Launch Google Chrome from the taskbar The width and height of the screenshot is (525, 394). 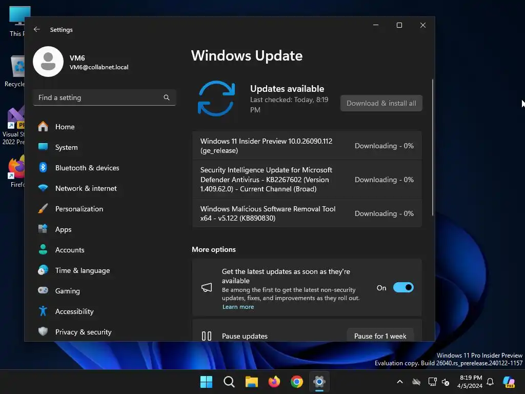[297, 382]
